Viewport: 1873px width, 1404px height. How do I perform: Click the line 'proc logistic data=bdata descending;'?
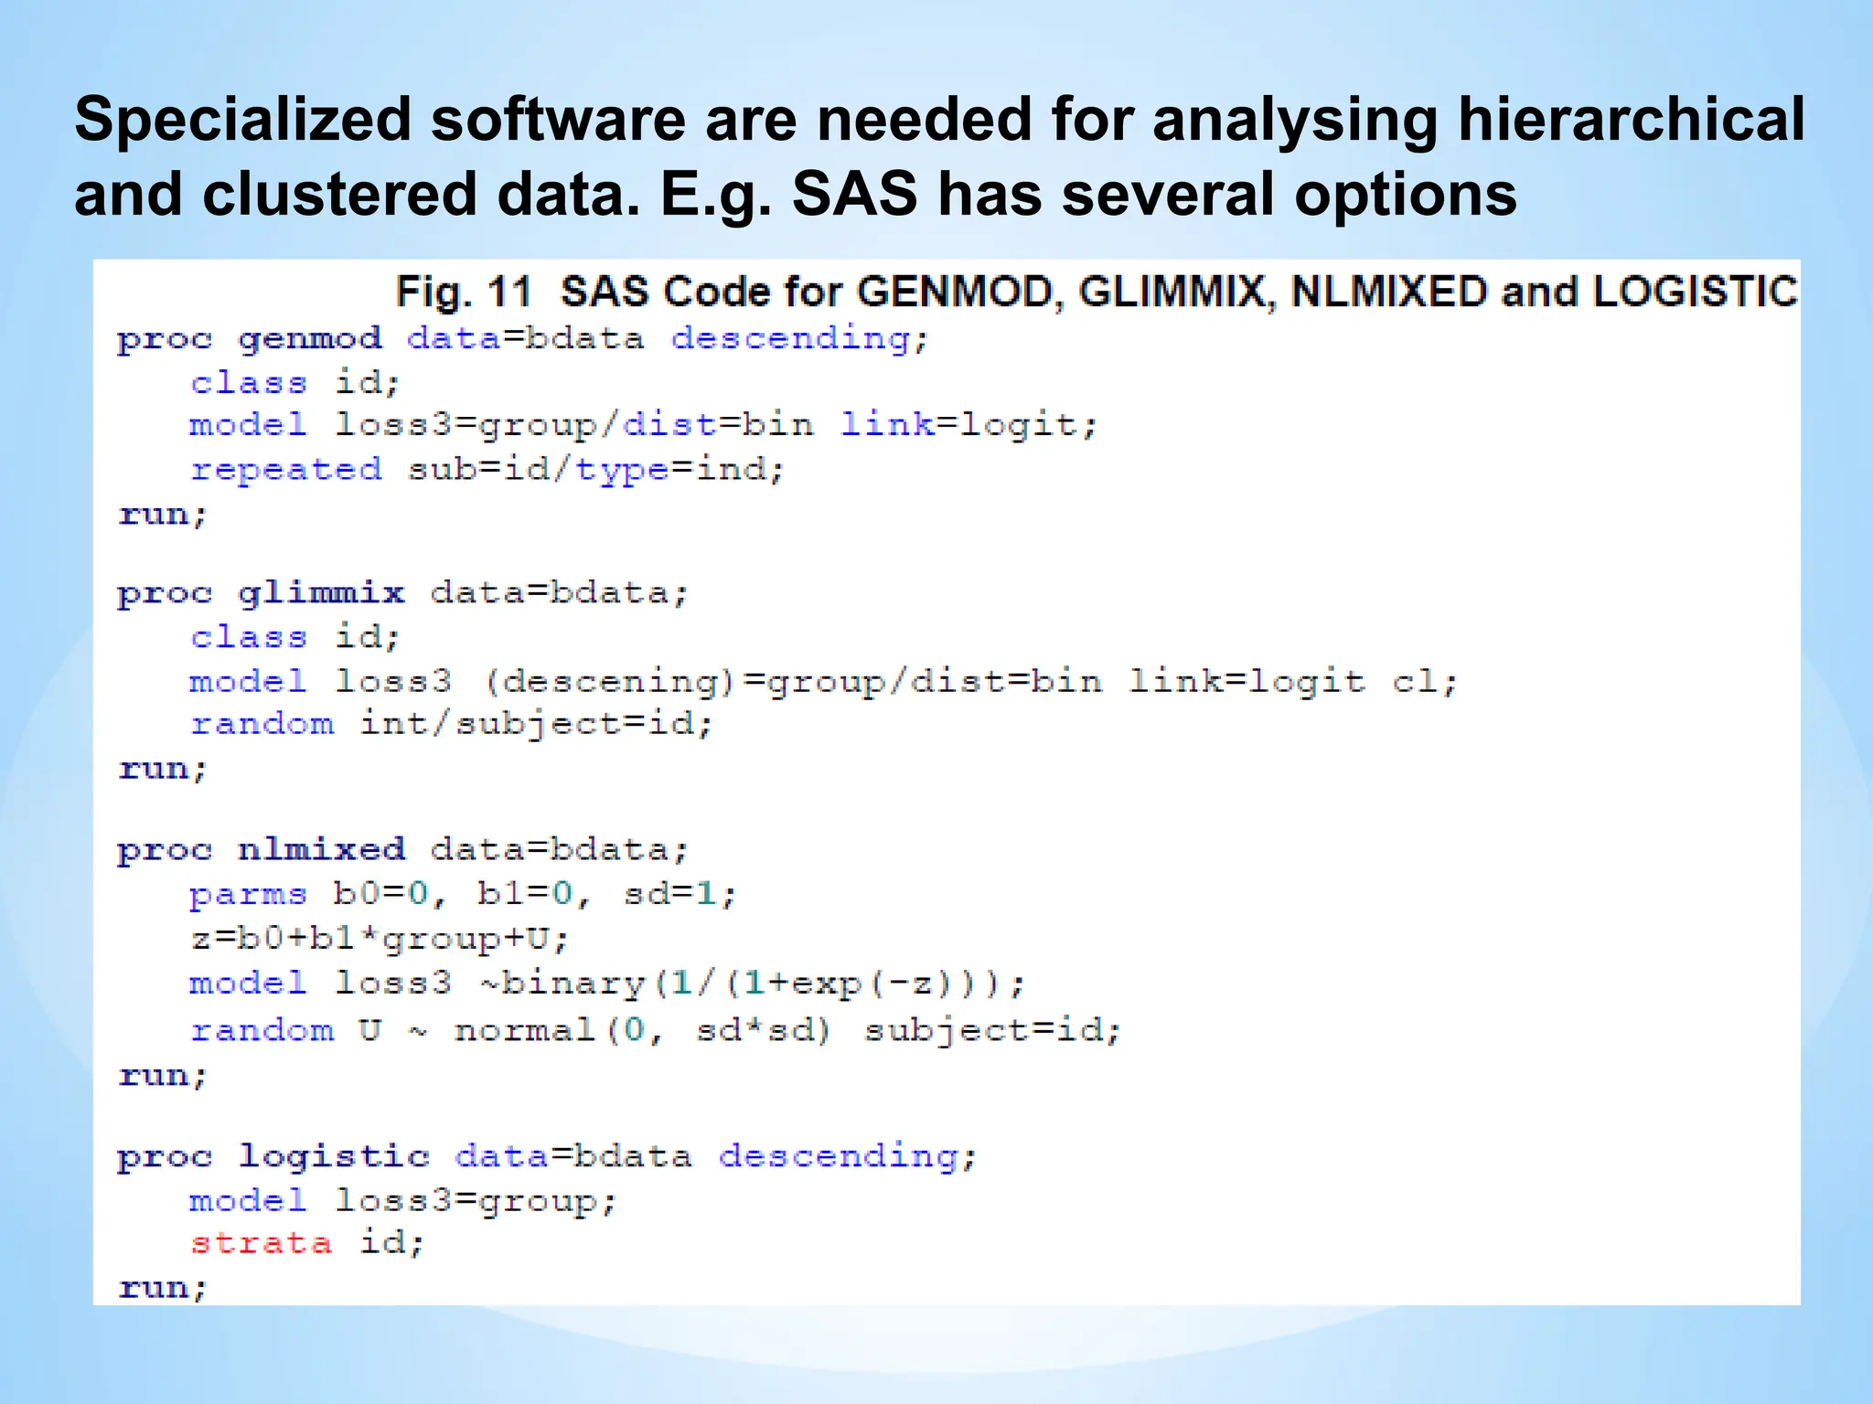[x=548, y=1156]
